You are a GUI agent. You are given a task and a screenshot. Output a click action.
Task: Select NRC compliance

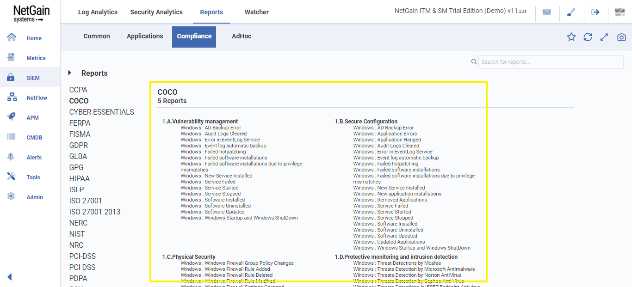coord(77,245)
